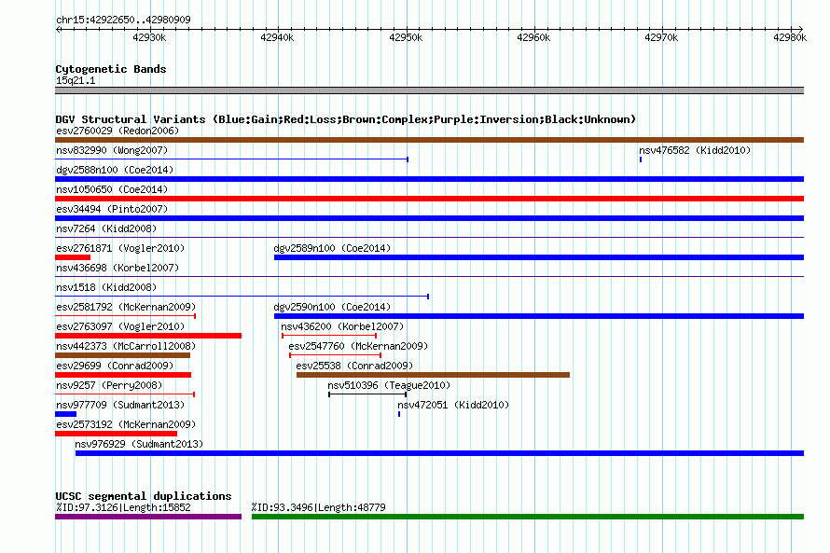Click the 15q21.1 cytogenetic band label

pyautogui.click(x=76, y=80)
